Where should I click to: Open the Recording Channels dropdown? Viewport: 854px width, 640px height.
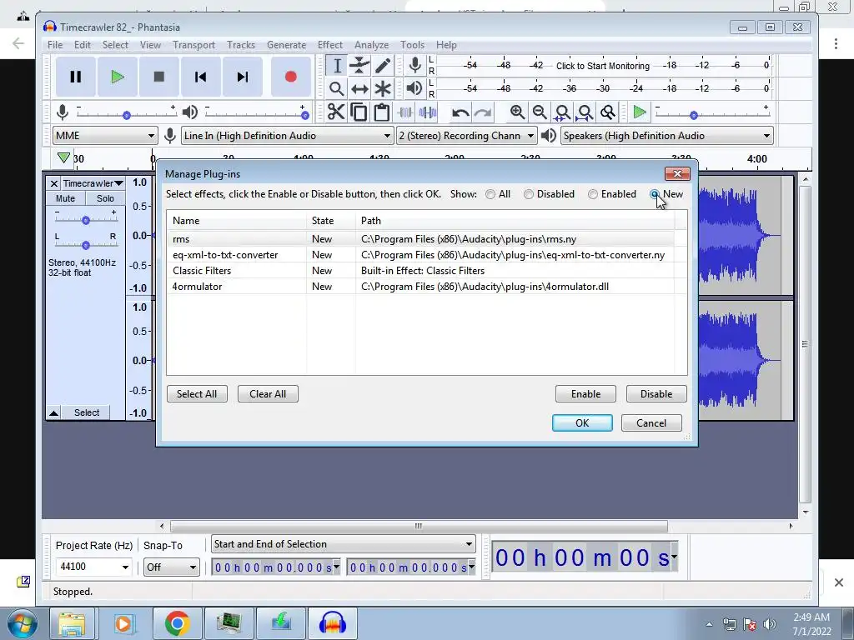pyautogui.click(x=467, y=136)
